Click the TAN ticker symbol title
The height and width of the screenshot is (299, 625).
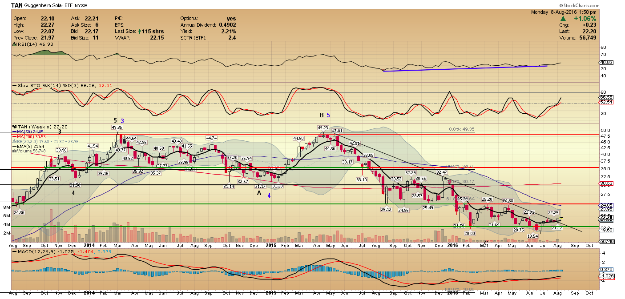coord(17,5)
